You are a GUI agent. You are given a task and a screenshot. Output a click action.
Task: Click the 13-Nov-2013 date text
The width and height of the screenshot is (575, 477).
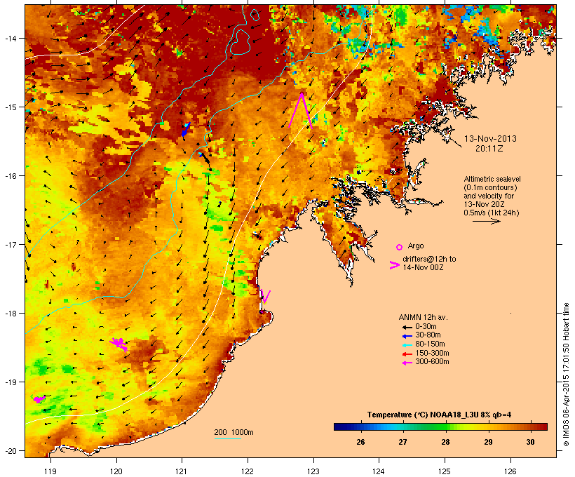coord(490,139)
